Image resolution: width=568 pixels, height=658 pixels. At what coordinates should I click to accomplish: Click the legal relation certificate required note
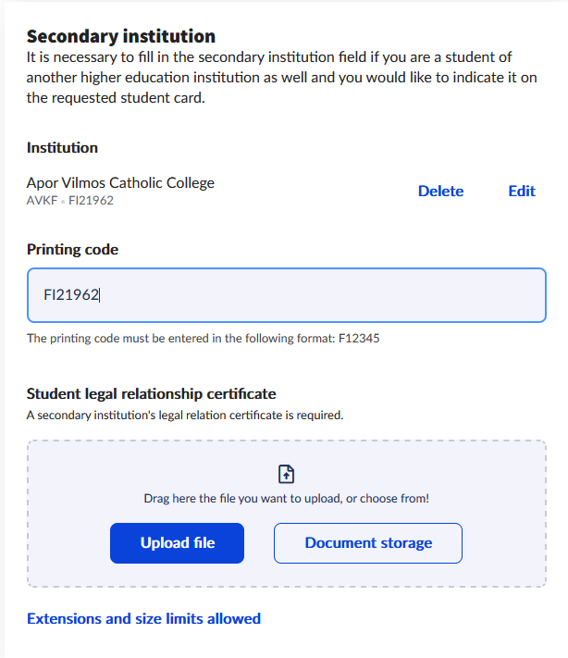click(185, 416)
